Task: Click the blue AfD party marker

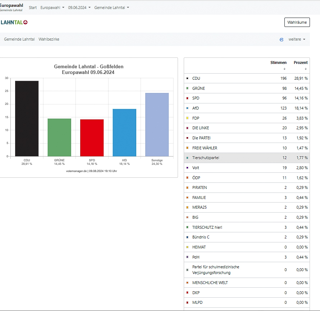Action: coord(187,108)
